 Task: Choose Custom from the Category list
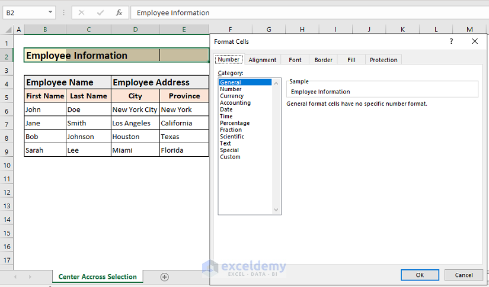[x=230, y=157]
